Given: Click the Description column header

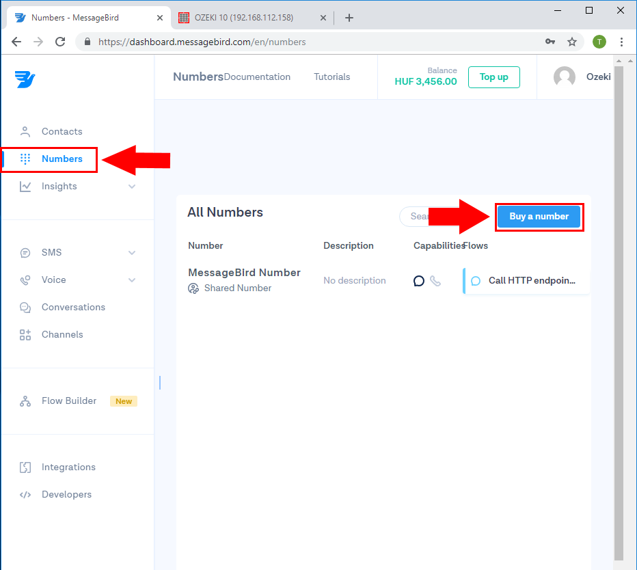Looking at the screenshot, I should tap(349, 246).
